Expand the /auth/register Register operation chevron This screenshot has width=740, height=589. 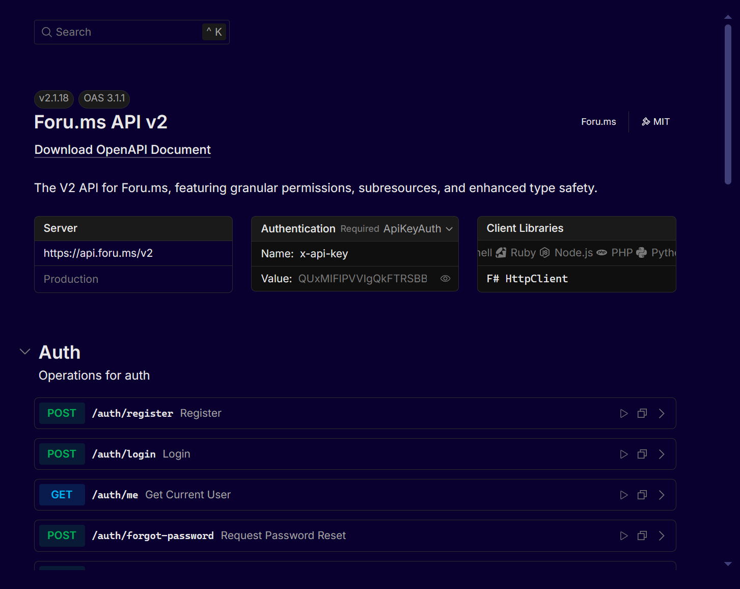[x=662, y=413]
